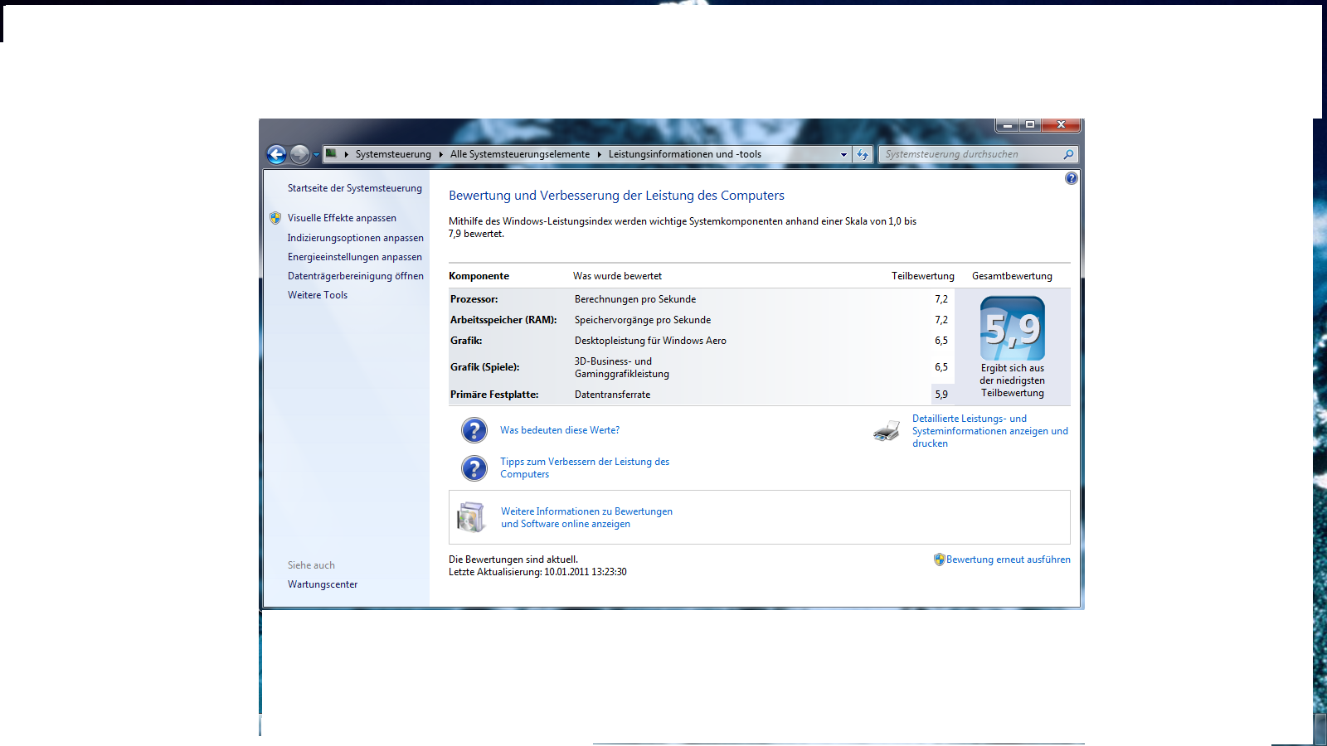This screenshot has width=1327, height=746.
Task: Click Letzte Aktualisierung timestamp text
Action: tap(537, 572)
